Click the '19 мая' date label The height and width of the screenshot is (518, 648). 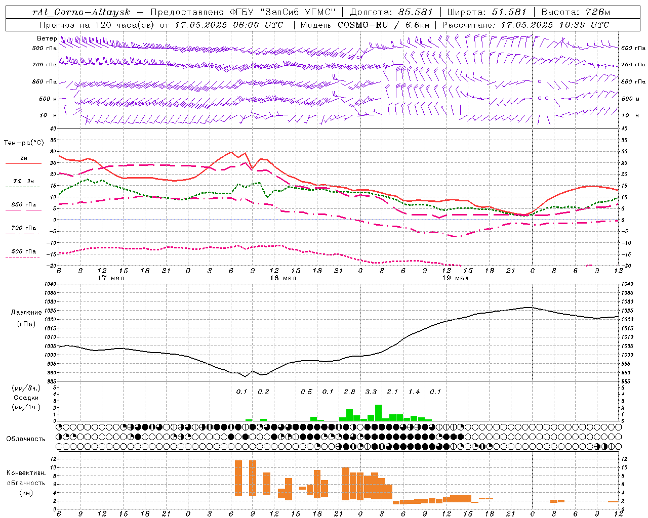455,278
